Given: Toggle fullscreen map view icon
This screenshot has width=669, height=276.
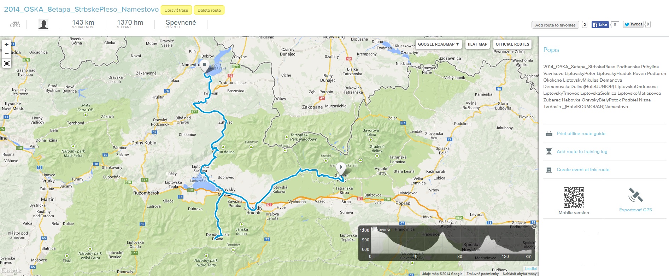Looking at the screenshot, I should pos(7,64).
